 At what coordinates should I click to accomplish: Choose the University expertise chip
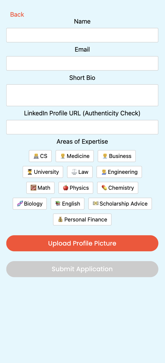(43, 172)
